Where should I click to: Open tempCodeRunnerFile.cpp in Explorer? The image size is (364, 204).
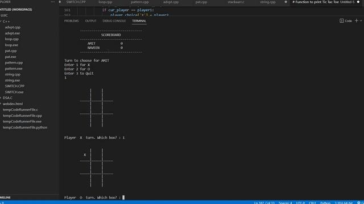pyautogui.click(x=22, y=116)
